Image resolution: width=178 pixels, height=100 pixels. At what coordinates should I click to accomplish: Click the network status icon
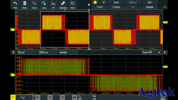(165, 7)
